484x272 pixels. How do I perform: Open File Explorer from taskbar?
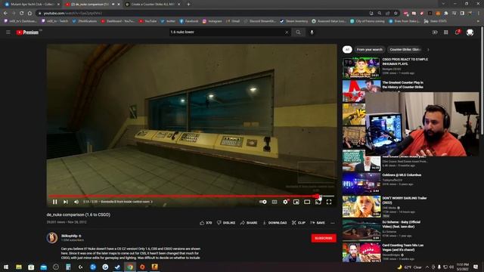tap(19, 267)
